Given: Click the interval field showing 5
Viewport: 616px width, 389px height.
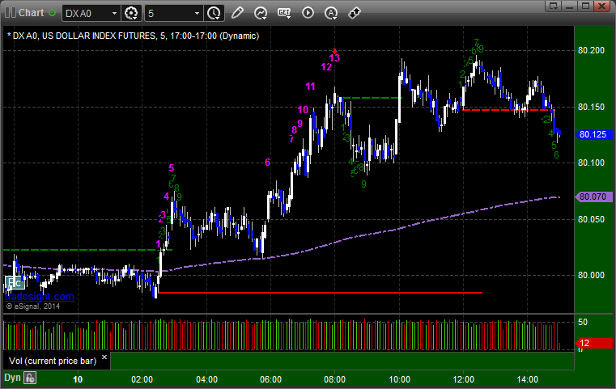Looking at the screenshot, I should [174, 14].
